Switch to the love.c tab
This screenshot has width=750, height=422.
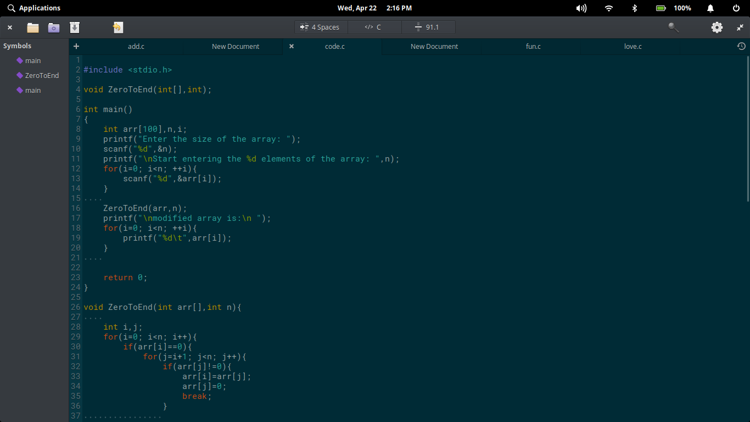pyautogui.click(x=633, y=46)
